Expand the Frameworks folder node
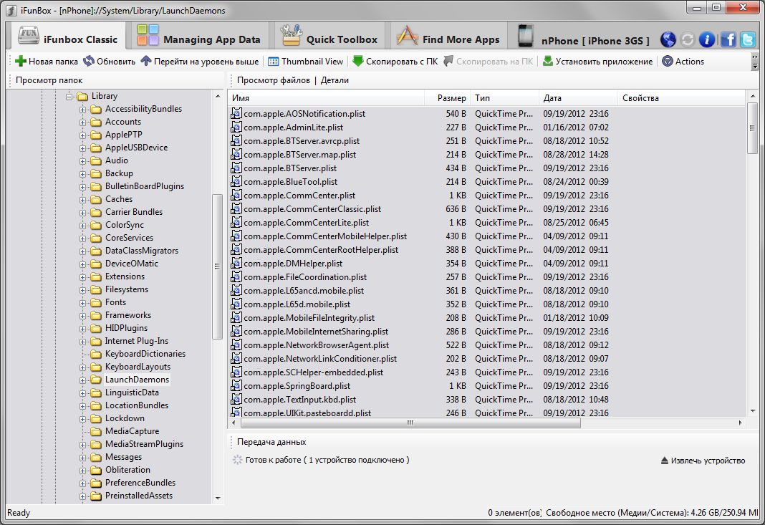765x525 pixels. tap(83, 315)
